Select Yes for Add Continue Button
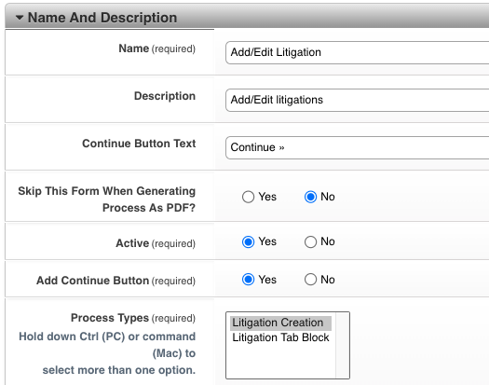Viewport: 489px width, 385px height. pos(249,280)
